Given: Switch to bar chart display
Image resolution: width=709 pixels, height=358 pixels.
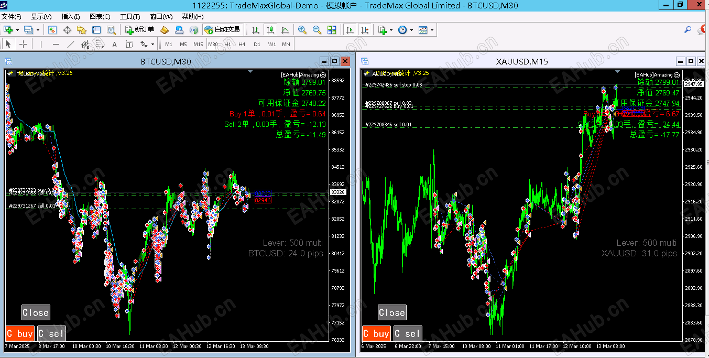Looking at the screenshot, I should (x=256, y=30).
